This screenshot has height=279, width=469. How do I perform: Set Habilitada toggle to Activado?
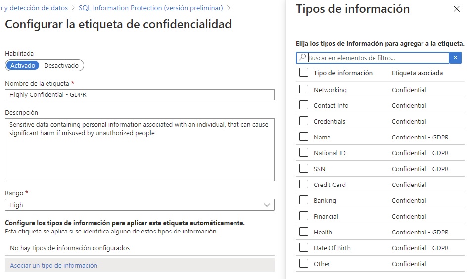[x=23, y=65]
